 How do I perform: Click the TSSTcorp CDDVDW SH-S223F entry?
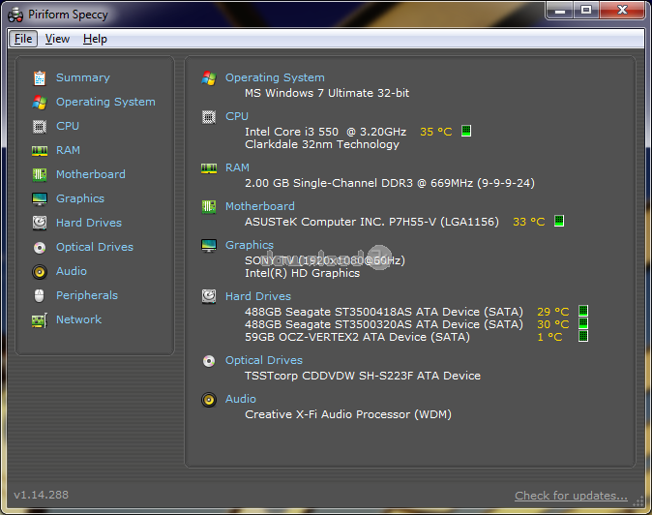point(363,376)
